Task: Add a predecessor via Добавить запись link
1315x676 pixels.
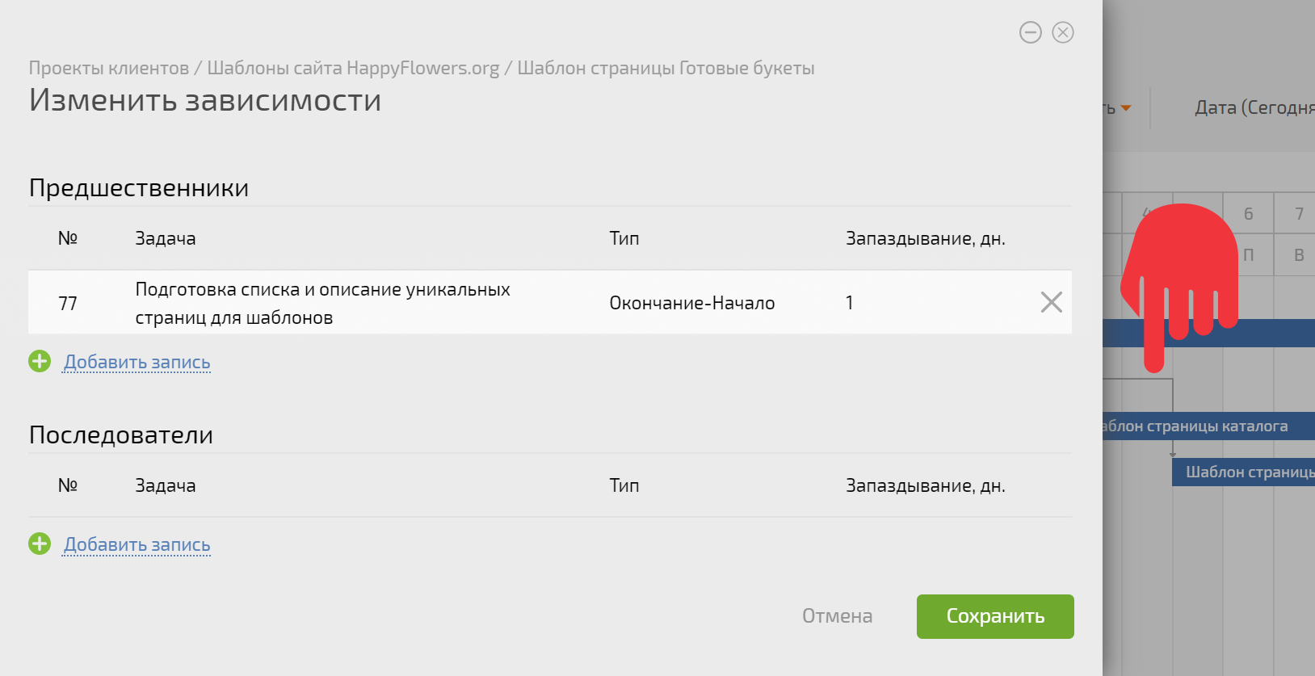Action: [x=137, y=362]
